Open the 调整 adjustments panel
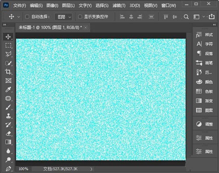Viewport: 219px width, 173px height. tap(205, 124)
